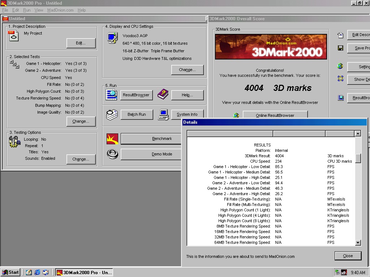Click the Details list scroll down arrow
Screen dimensions: 370x277
pos(358,243)
